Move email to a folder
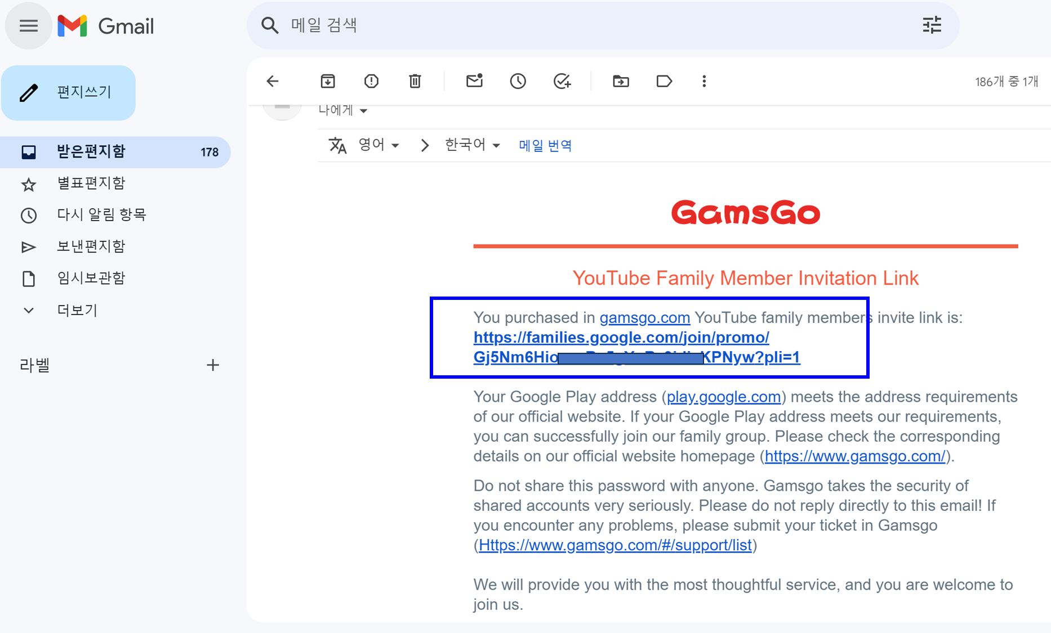This screenshot has width=1051, height=633. [x=621, y=82]
